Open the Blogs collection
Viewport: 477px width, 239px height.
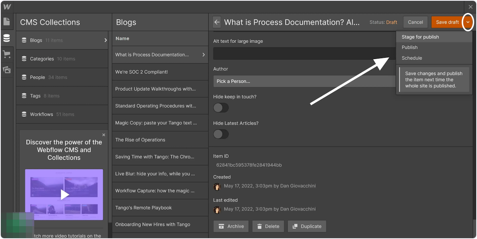click(62, 40)
